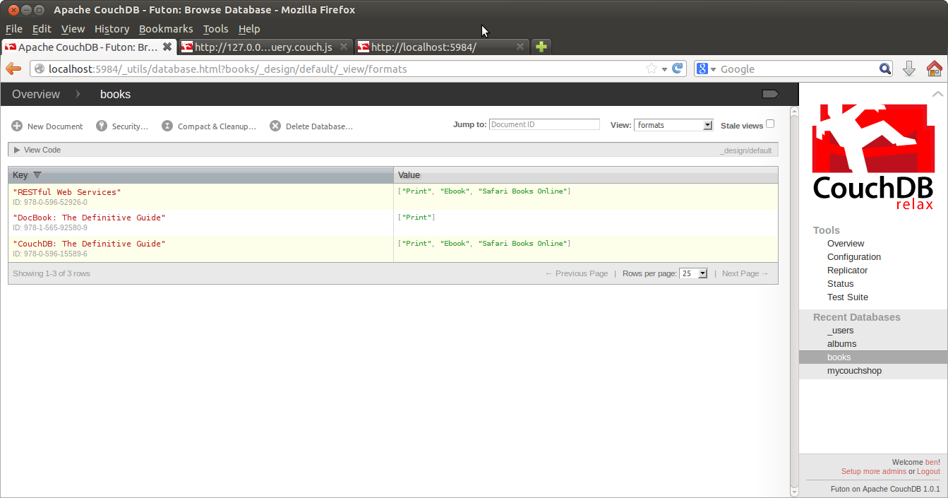Open Test Suite in the Tools sidebar
Viewport: 948px width, 498px height.
pos(848,297)
